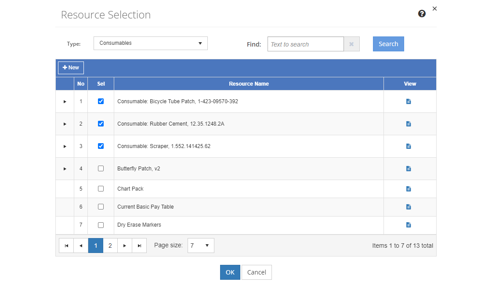Go to next page of results
Viewport: 492px width, 289px height.
click(125, 246)
